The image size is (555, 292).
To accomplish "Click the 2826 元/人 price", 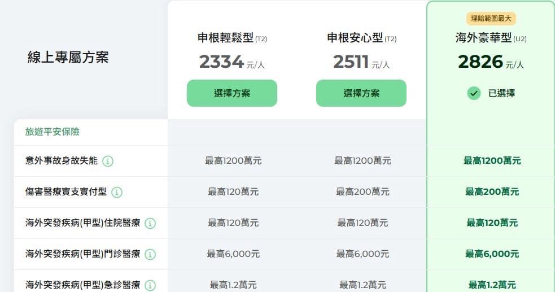I will click(491, 62).
